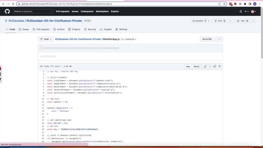Click breadcrumb link to repository root
The image size is (263, 148).
(78, 39)
